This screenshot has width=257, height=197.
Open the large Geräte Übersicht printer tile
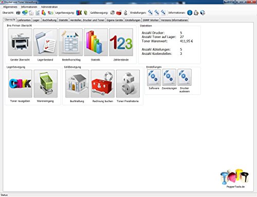(20, 42)
